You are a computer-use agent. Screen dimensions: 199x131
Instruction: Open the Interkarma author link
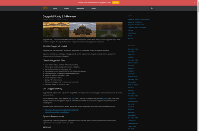pyautogui.click(x=65, y=19)
